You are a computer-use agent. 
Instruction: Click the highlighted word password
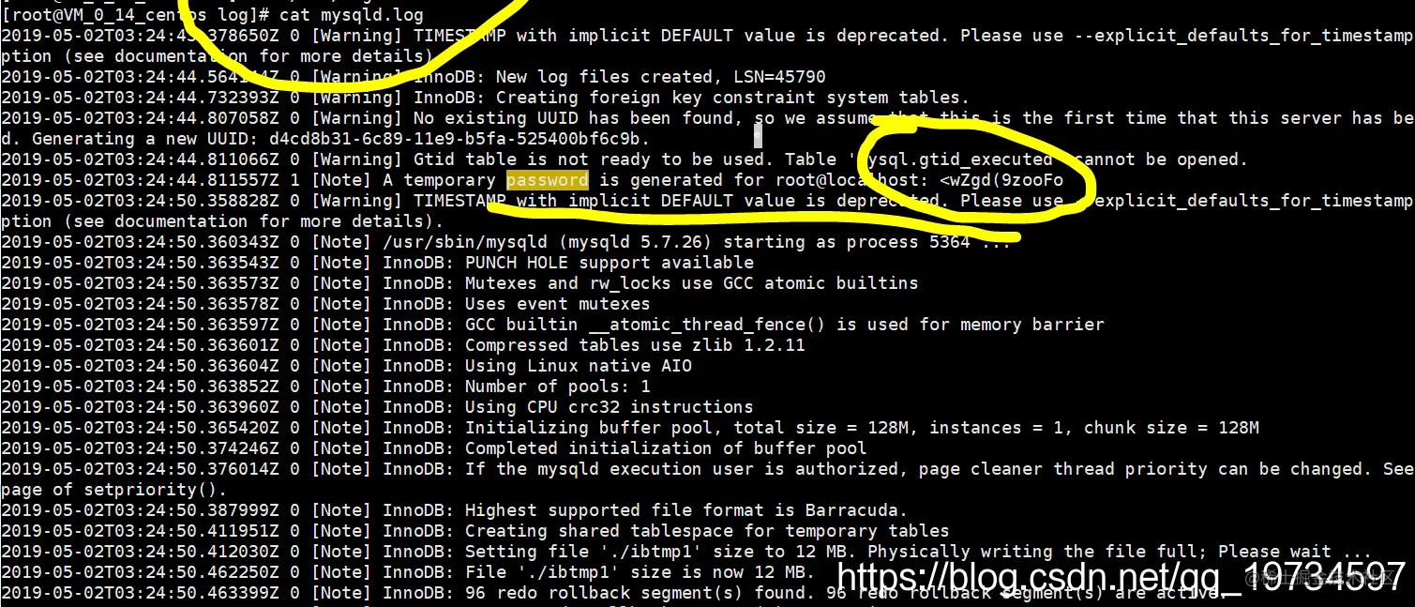tap(547, 180)
